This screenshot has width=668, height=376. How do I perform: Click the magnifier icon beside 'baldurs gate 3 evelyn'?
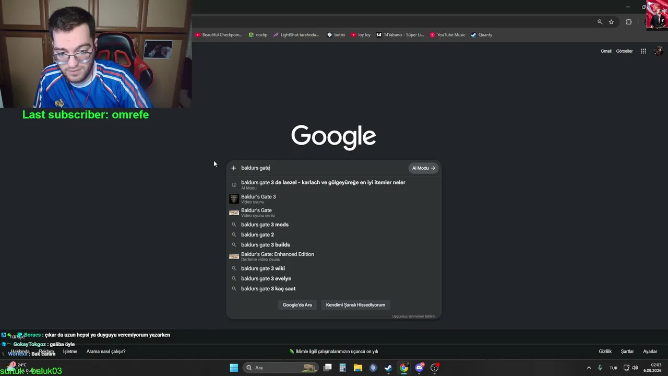coord(234,278)
